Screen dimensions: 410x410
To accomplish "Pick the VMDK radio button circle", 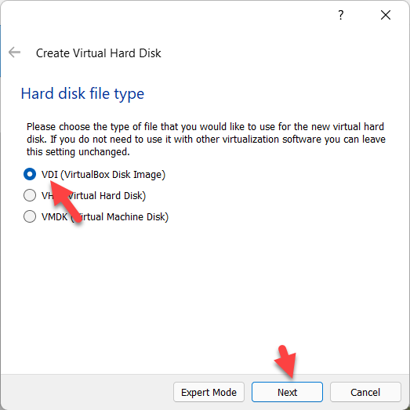I will (30, 216).
